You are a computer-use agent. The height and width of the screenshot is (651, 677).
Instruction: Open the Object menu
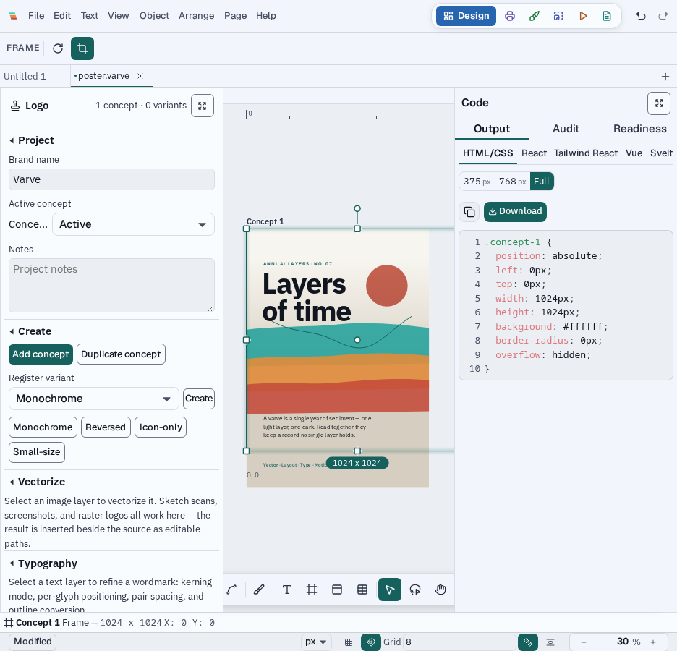tap(154, 16)
